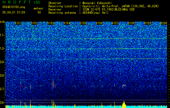Click the 0155 time marker

[83, 23]
